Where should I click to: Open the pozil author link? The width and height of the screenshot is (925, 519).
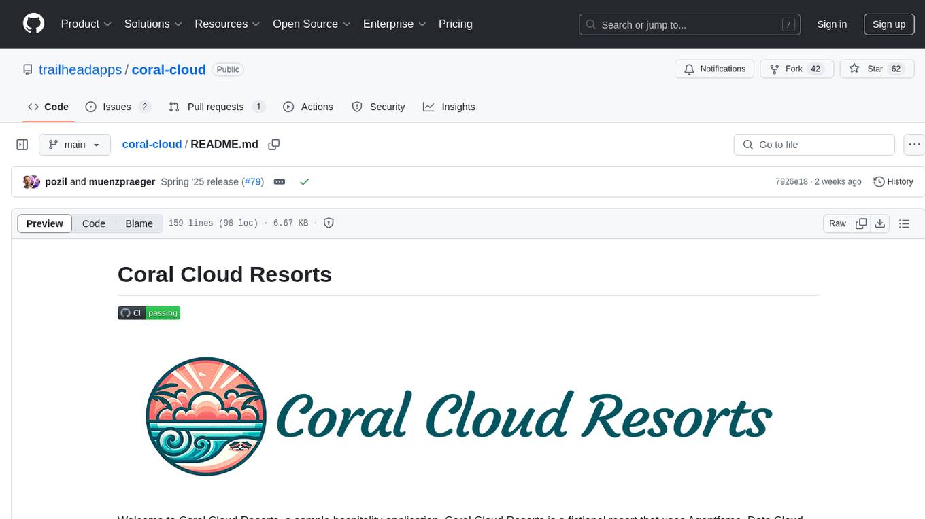56,181
